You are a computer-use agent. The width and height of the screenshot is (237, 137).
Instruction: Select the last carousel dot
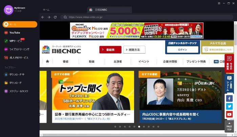(158, 127)
